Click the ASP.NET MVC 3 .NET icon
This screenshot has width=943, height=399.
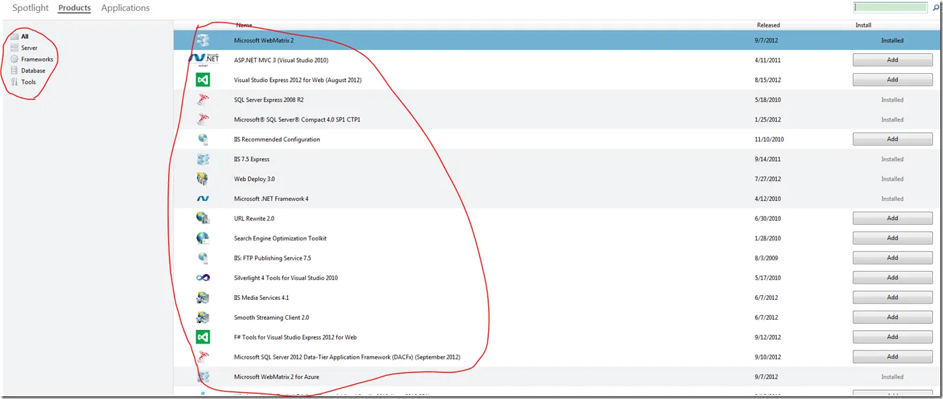[202, 60]
